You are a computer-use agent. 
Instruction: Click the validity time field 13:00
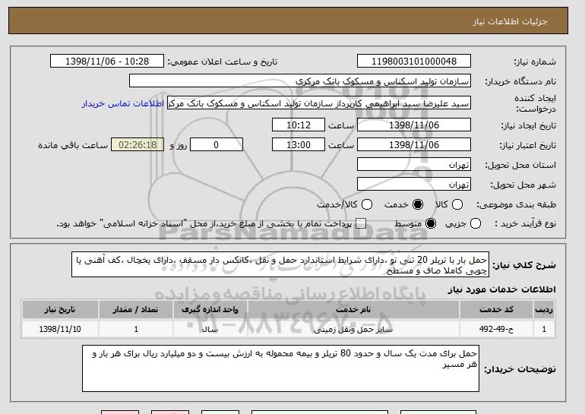[x=299, y=145]
